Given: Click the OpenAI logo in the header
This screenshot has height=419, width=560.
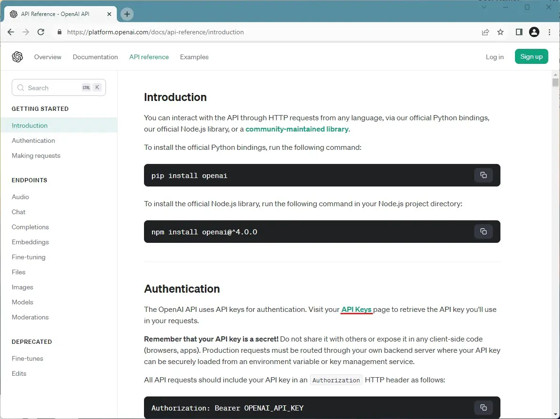Looking at the screenshot, I should point(17,57).
